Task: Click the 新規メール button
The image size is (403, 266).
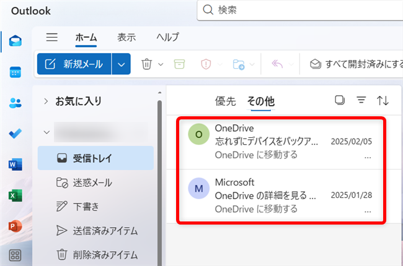Action: point(74,64)
